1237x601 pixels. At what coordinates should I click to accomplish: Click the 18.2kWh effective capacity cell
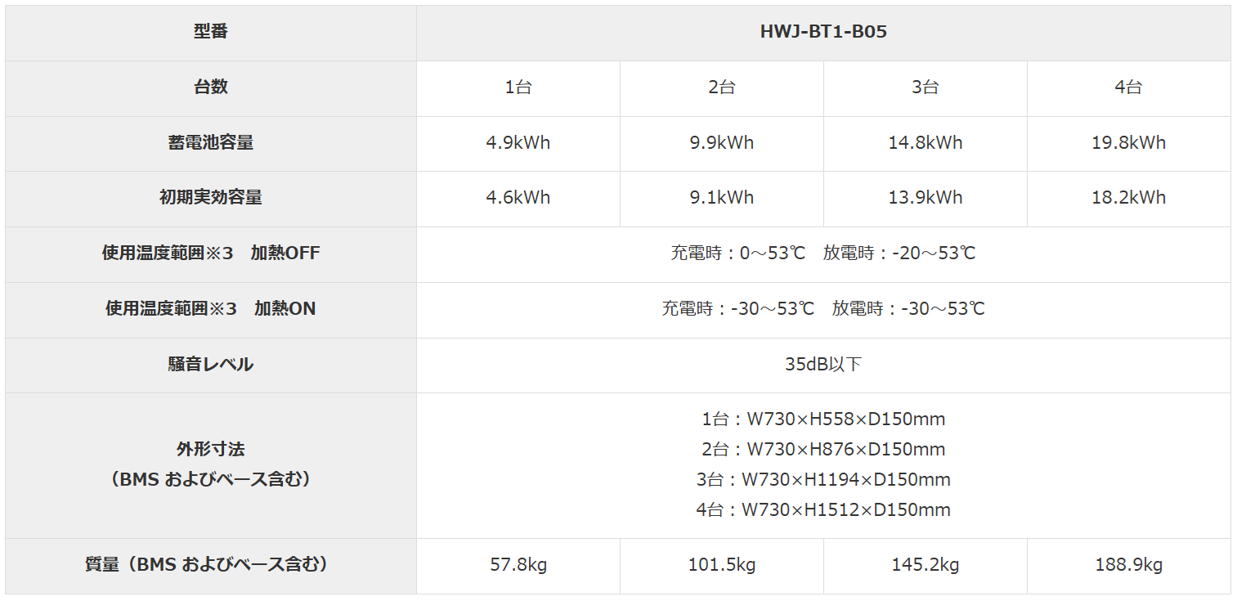point(1128,197)
